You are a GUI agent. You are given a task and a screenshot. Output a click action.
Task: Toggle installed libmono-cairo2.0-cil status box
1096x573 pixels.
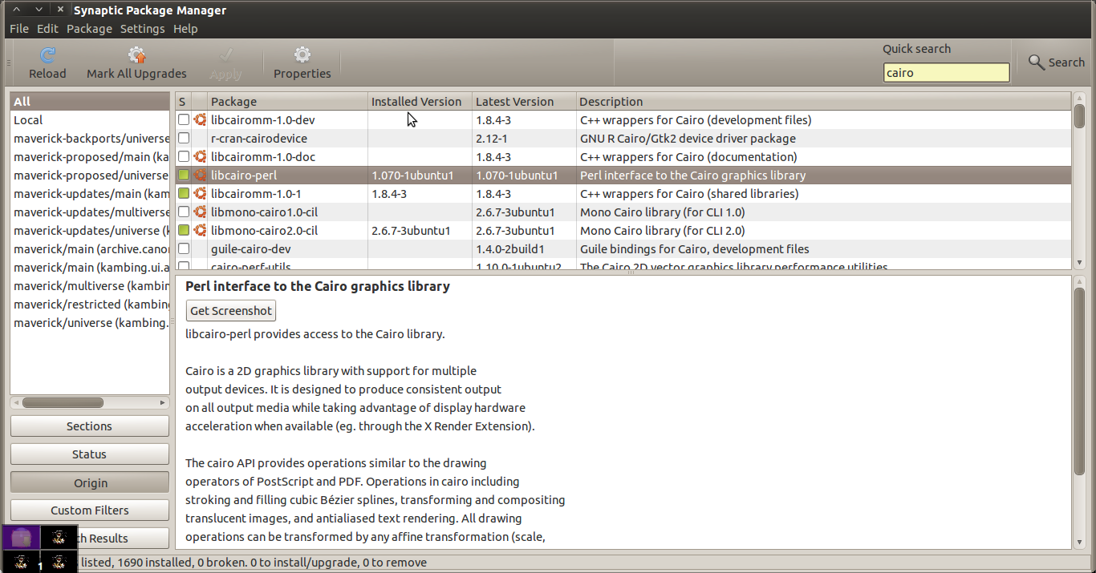point(184,231)
